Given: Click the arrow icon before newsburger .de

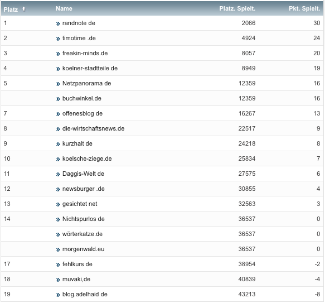Looking at the screenshot, I should pyautogui.click(x=58, y=189).
